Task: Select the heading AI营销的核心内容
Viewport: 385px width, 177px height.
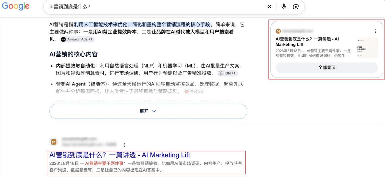Action: [x=73, y=54]
